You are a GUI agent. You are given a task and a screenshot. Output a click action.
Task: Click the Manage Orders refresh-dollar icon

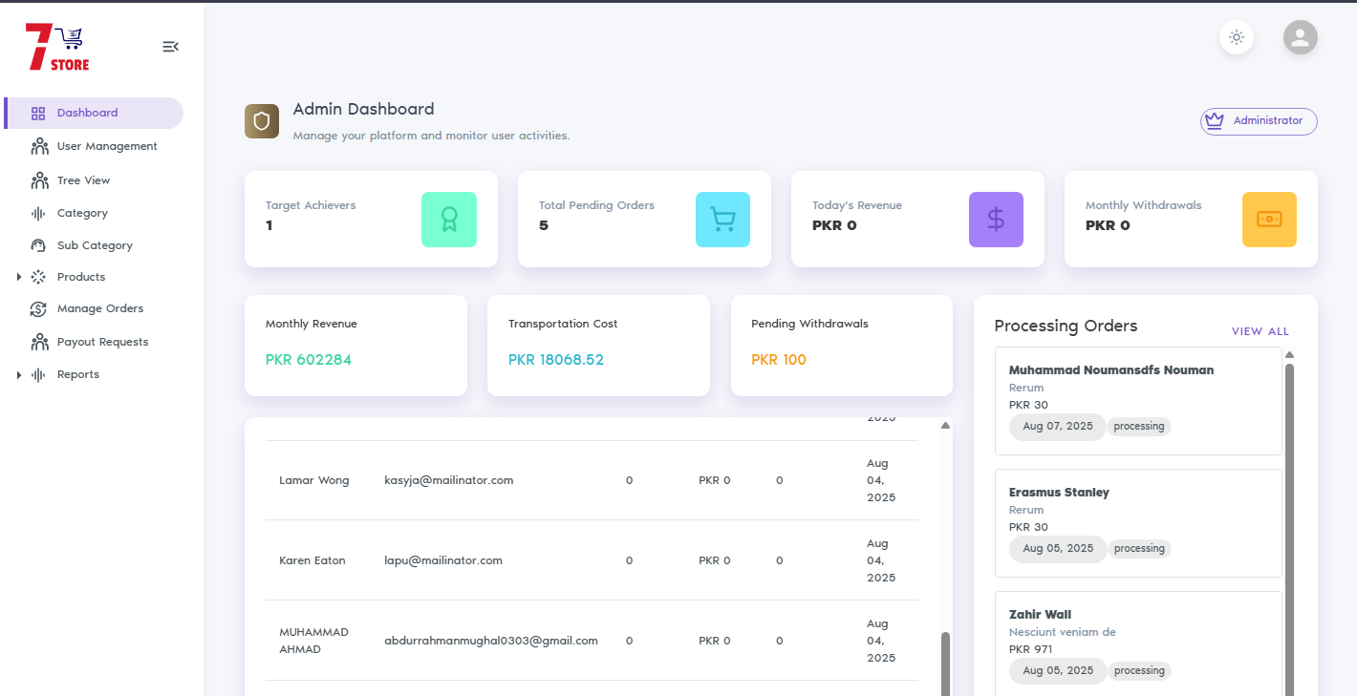38,309
